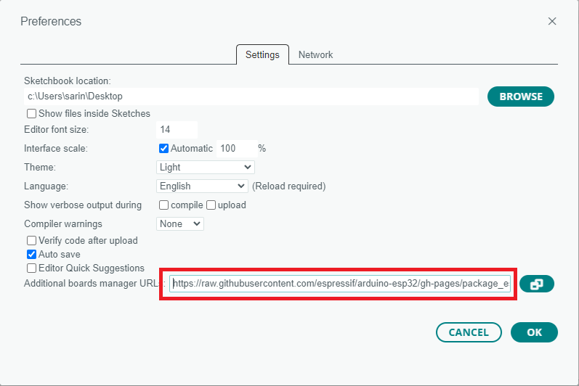Uncheck Automatic interface scale

click(x=164, y=148)
